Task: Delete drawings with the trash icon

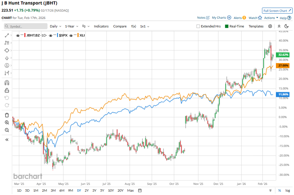Action: 7,115
